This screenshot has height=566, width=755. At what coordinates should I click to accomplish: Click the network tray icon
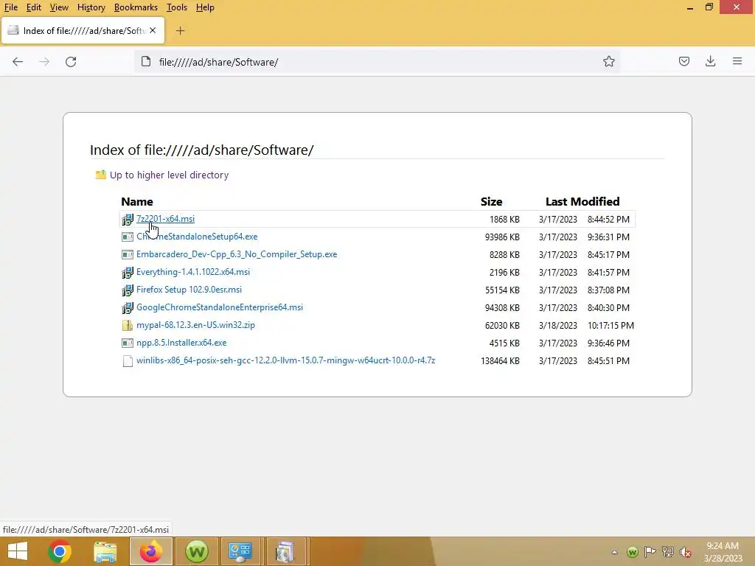pyautogui.click(x=668, y=552)
